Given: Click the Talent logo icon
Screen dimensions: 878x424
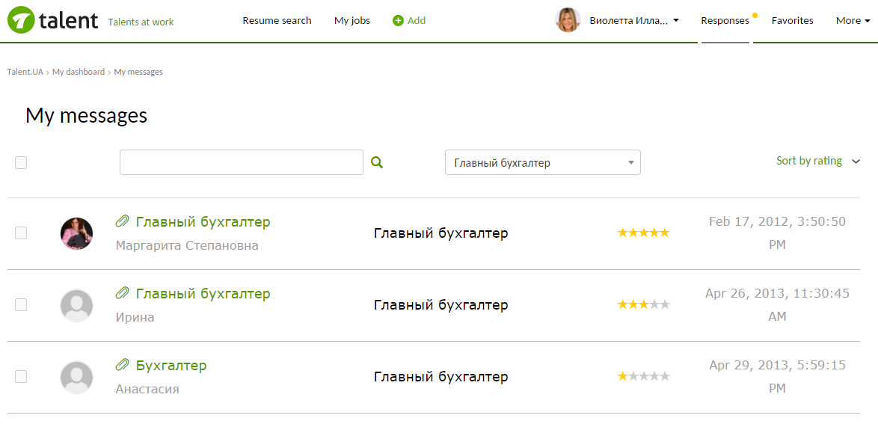Looking at the screenshot, I should [x=20, y=21].
